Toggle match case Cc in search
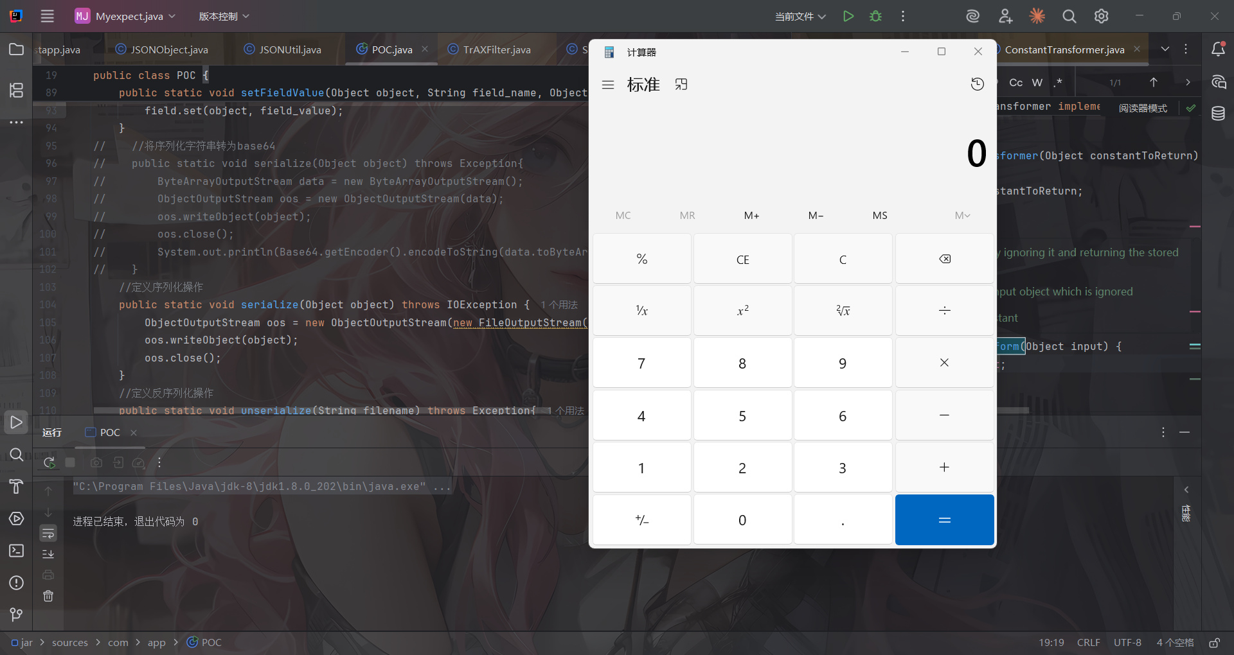 pyautogui.click(x=1015, y=82)
